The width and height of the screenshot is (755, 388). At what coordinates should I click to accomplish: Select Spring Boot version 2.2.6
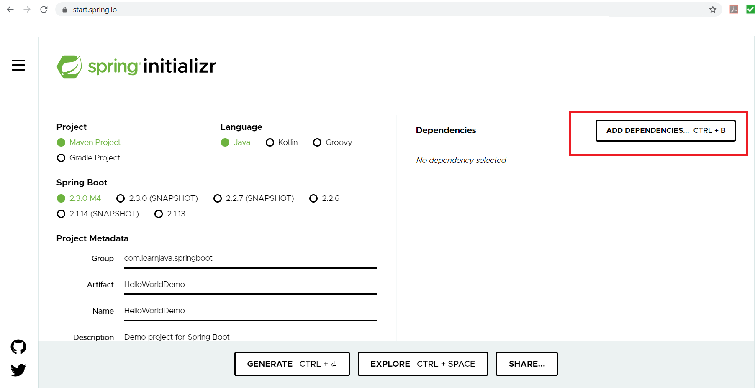coord(313,198)
